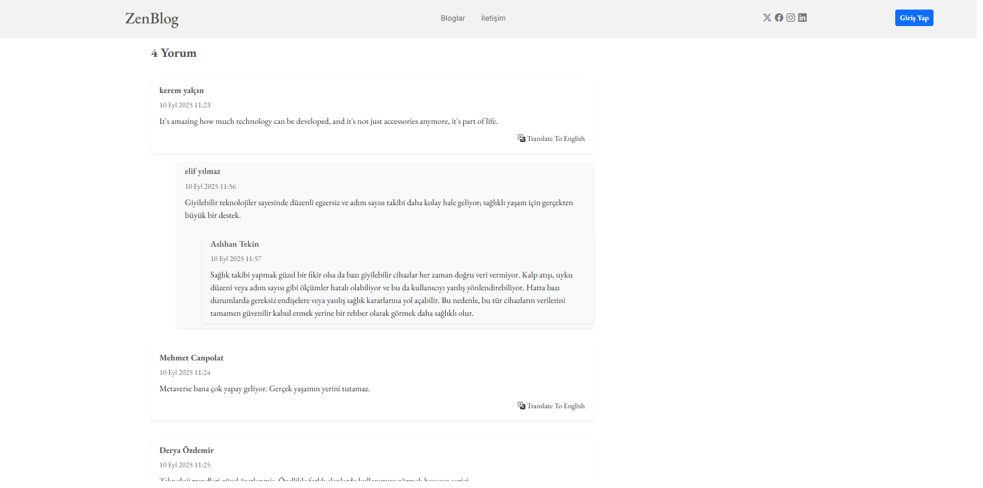The height and width of the screenshot is (488, 983).
Task: Select the elif yılmaz reply author name
Action: 202,171
